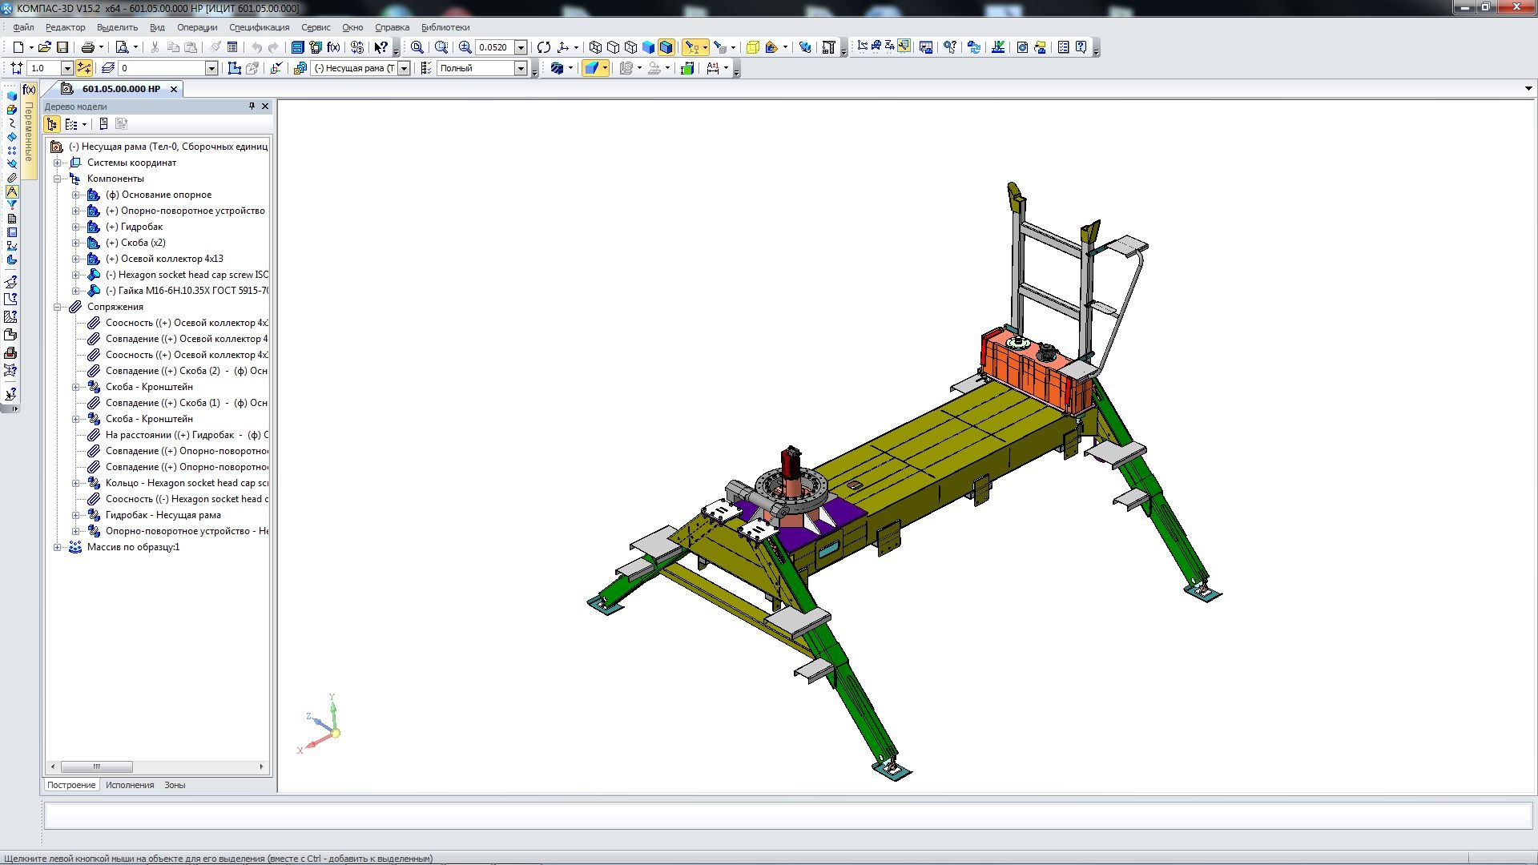This screenshot has height=865, width=1538.
Task: Click the model tree horizontal scrollbar thumb
Action: pyautogui.click(x=96, y=766)
